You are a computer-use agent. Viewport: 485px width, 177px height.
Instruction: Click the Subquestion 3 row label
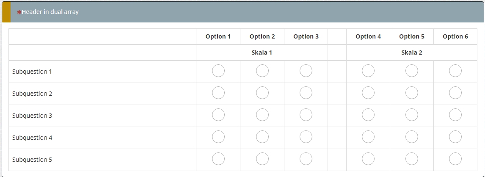click(32, 116)
